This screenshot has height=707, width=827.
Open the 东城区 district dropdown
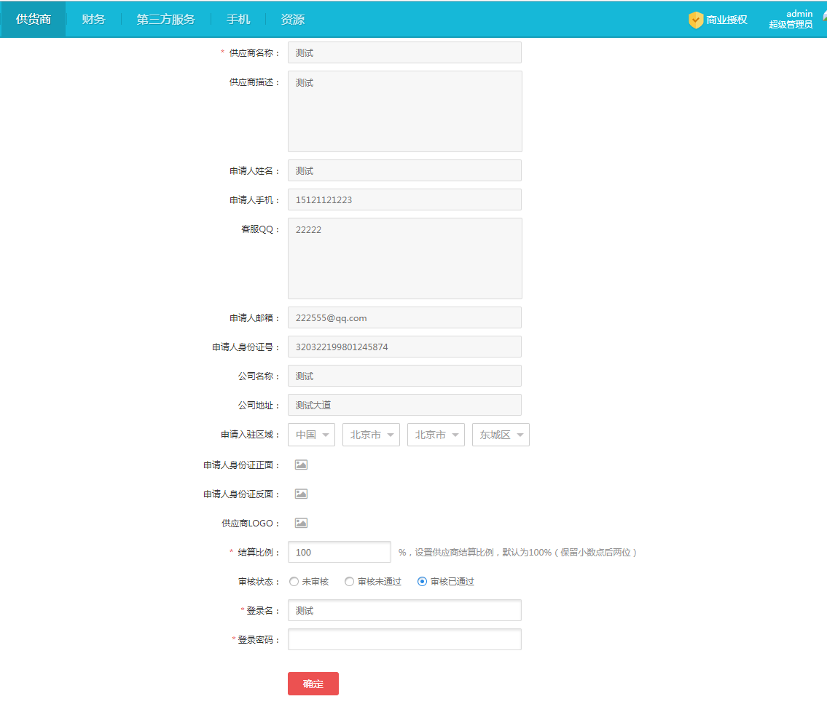(x=501, y=435)
